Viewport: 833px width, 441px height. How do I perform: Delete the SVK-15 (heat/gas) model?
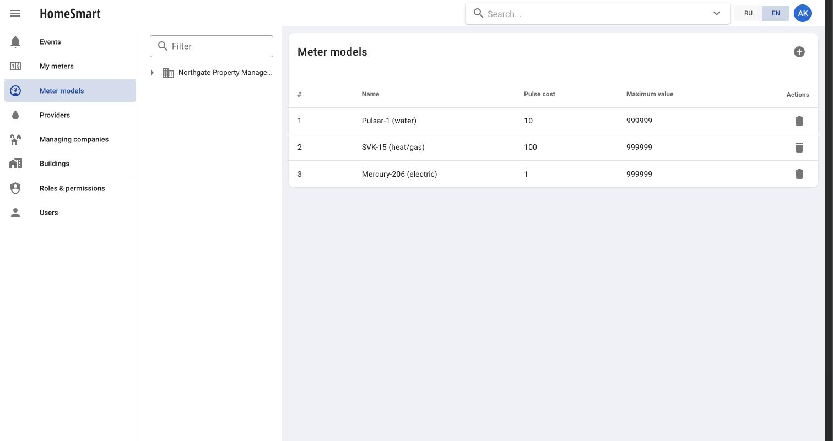pyautogui.click(x=799, y=147)
